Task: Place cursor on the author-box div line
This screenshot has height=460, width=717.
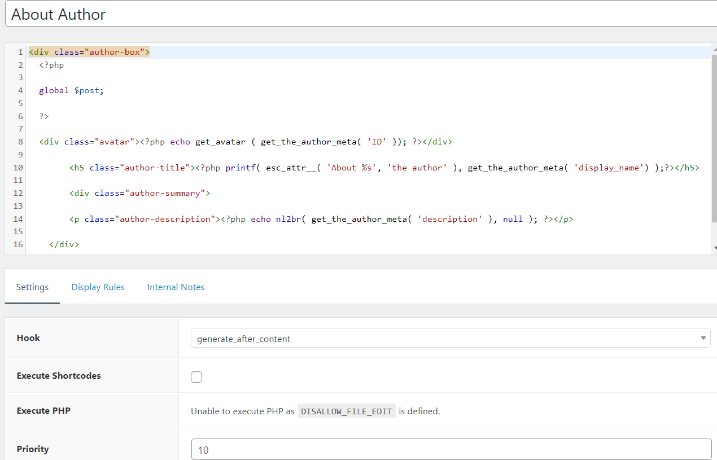Action: [89, 52]
